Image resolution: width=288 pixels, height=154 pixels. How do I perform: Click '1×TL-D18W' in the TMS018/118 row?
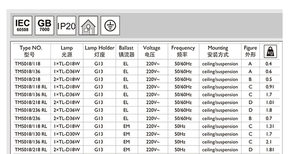[x=67, y=64]
